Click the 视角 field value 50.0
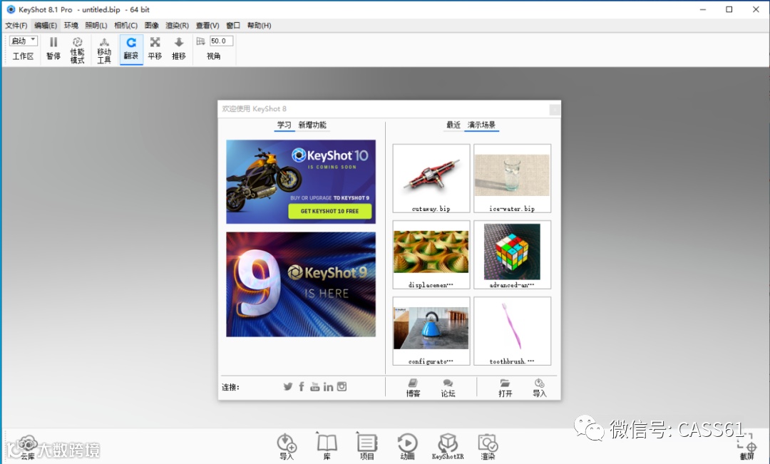 pos(221,41)
